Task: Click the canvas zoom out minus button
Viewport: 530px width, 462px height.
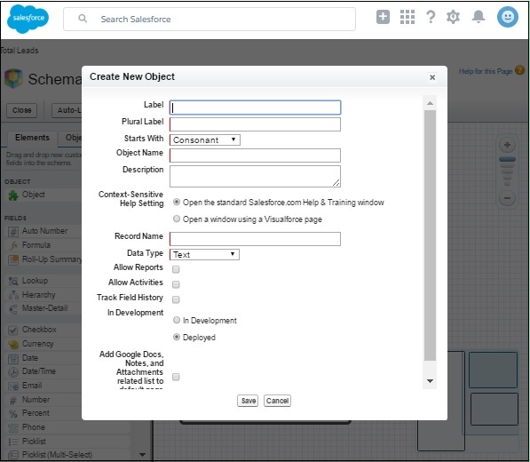Action: point(507,198)
